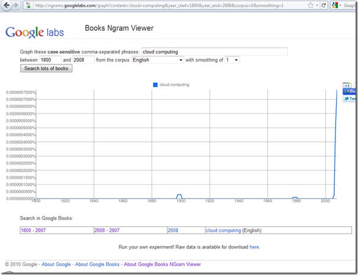Open the single 2008 Google Books link
The width and height of the screenshot is (358, 275).
point(173,230)
